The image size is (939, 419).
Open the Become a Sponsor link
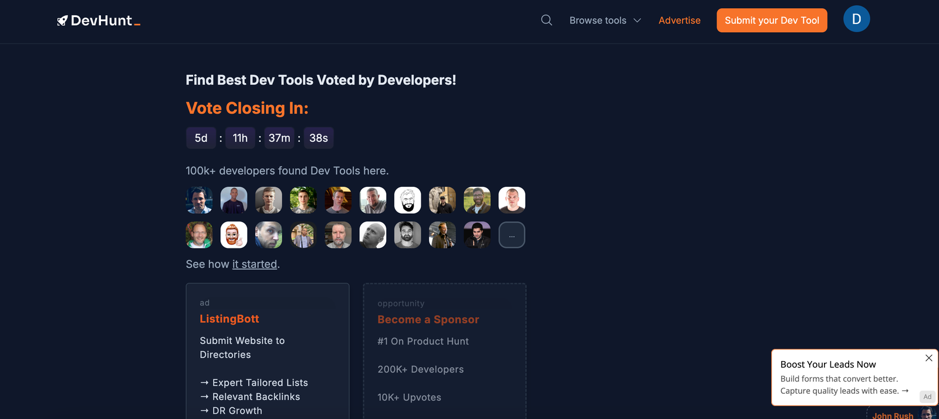[428, 319]
